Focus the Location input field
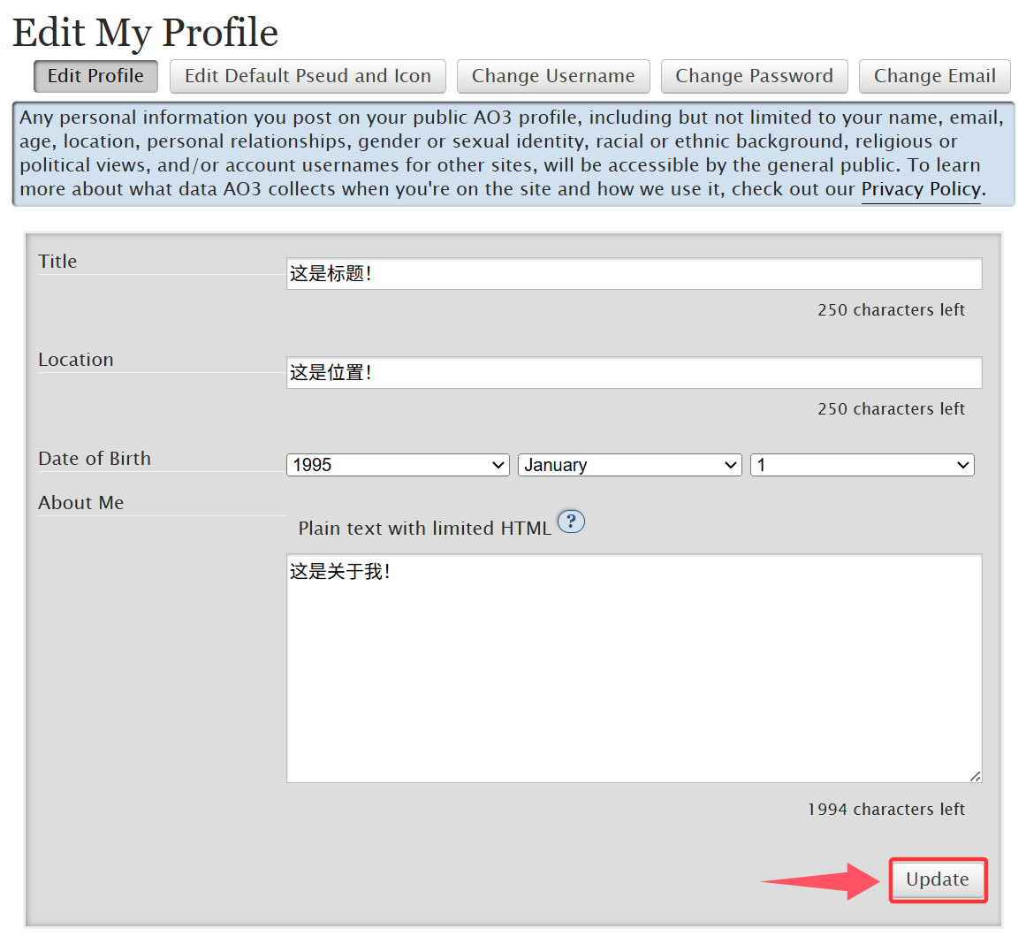The image size is (1026, 944). click(x=634, y=372)
